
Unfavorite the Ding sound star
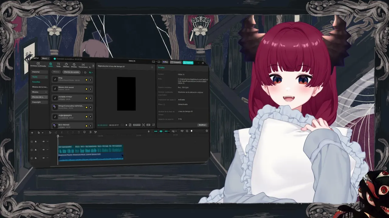click(86, 80)
